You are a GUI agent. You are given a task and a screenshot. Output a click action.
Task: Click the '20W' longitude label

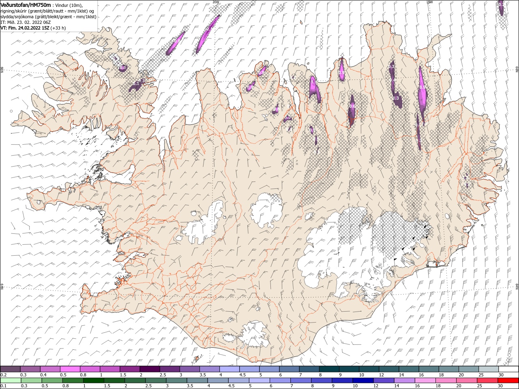coord(215,2)
